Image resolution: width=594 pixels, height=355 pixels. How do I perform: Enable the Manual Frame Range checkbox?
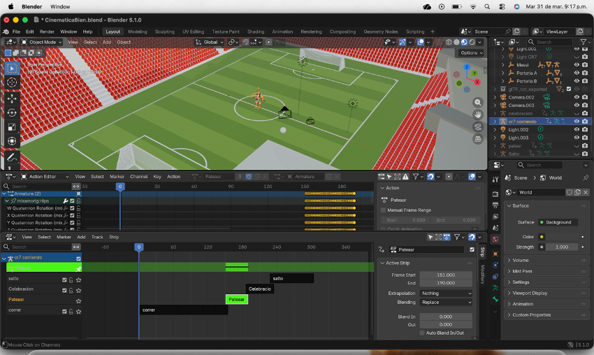384,210
